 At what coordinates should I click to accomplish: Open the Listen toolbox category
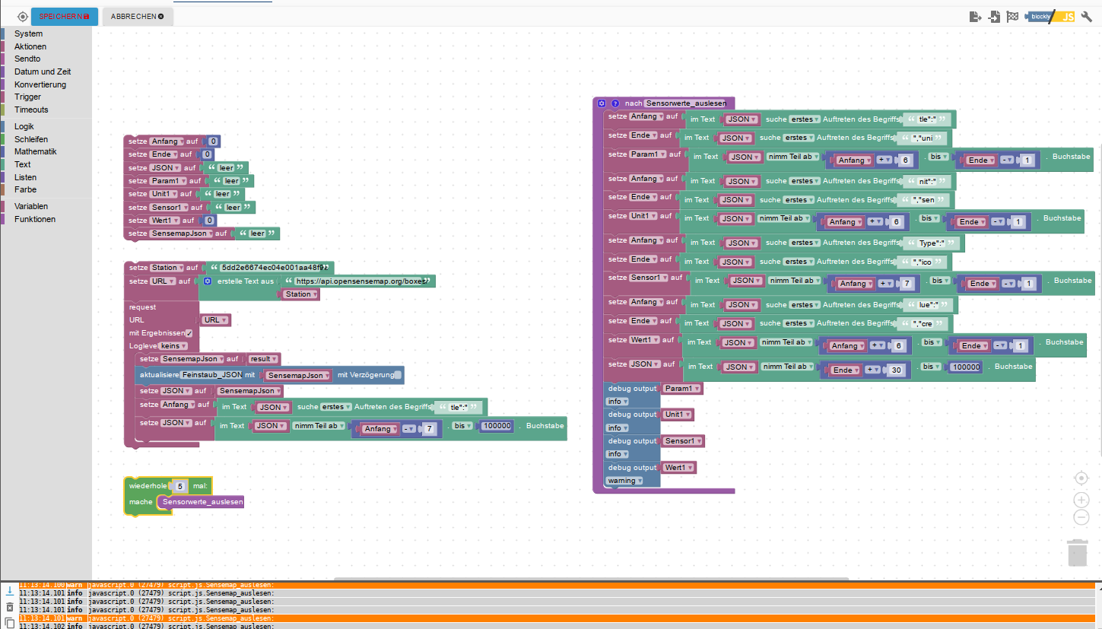coord(25,177)
